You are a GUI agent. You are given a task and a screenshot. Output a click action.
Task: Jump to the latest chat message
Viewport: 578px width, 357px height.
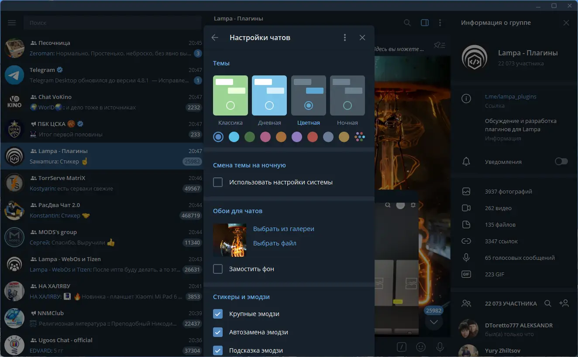434,322
